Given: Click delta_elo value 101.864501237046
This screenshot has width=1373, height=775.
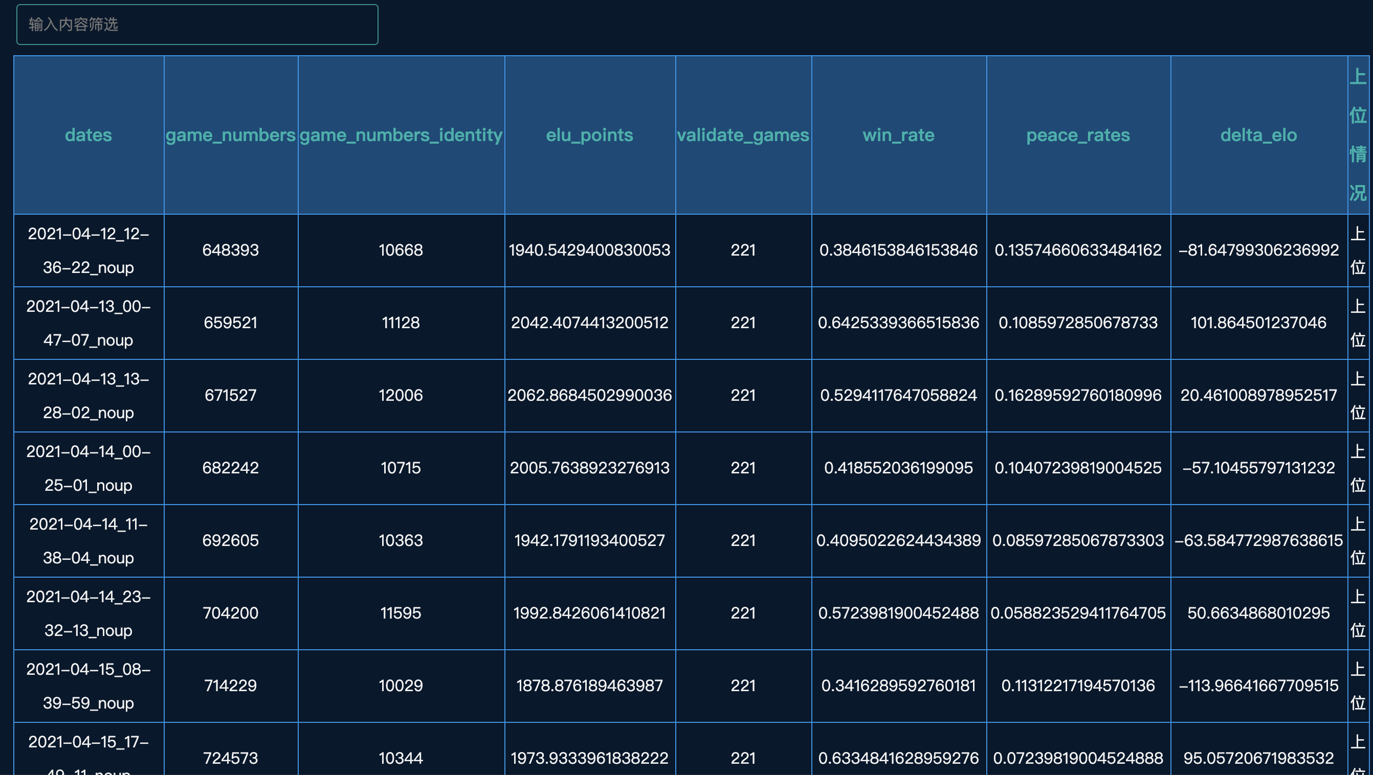Looking at the screenshot, I should [x=1258, y=323].
